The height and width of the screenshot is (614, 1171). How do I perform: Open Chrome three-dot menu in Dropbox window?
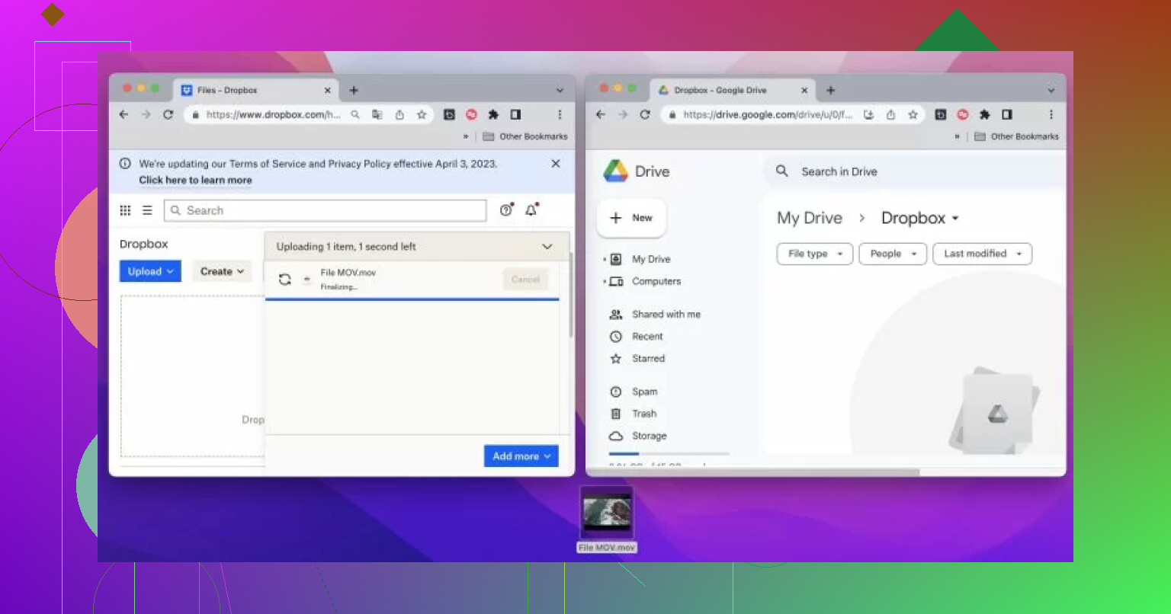click(x=560, y=114)
